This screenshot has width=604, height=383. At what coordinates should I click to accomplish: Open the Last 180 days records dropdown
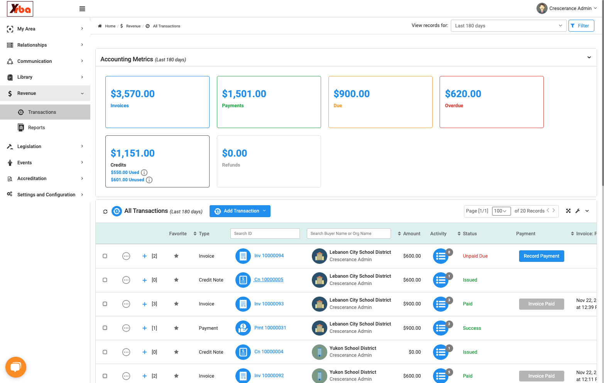tap(508, 26)
